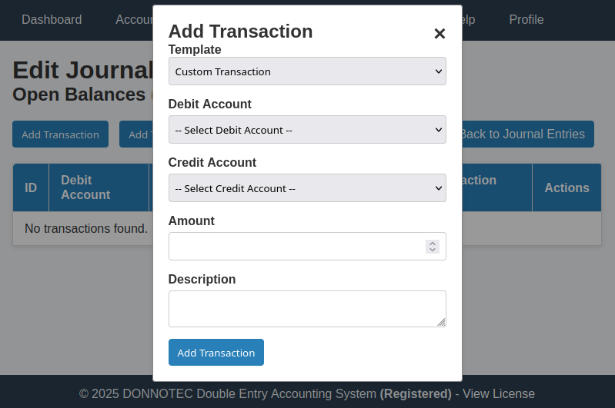Open Profile in the navigation bar

[526, 19]
